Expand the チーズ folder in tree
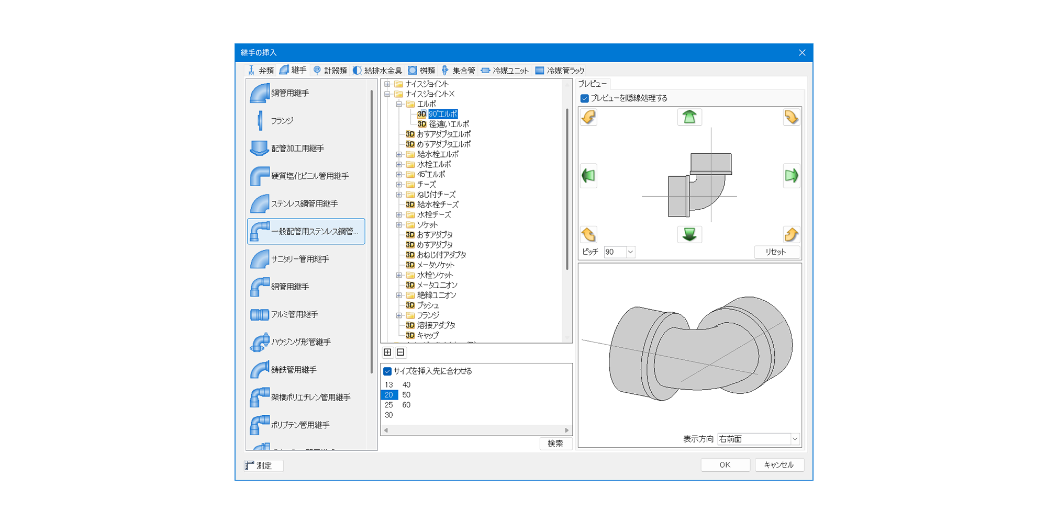1047x523 pixels. point(399,185)
